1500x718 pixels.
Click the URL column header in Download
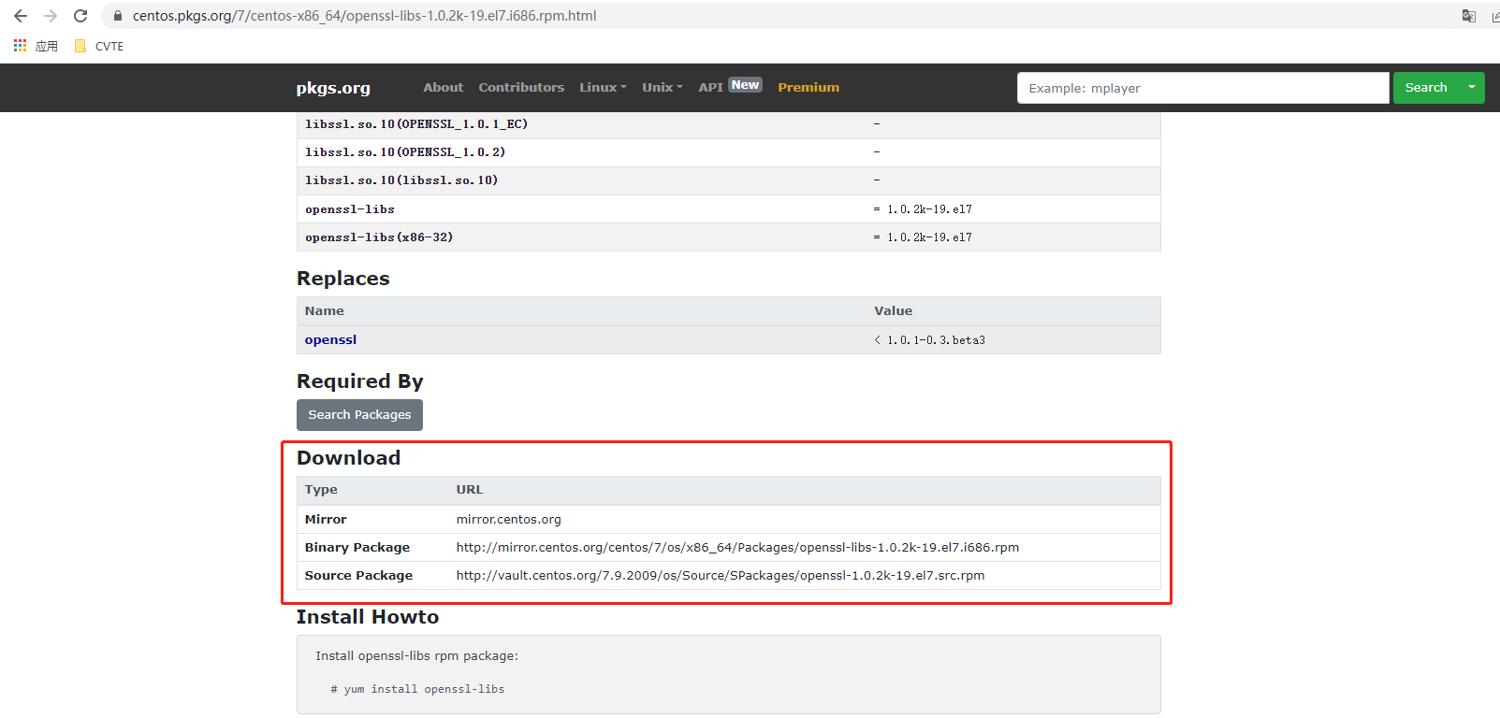click(x=469, y=490)
